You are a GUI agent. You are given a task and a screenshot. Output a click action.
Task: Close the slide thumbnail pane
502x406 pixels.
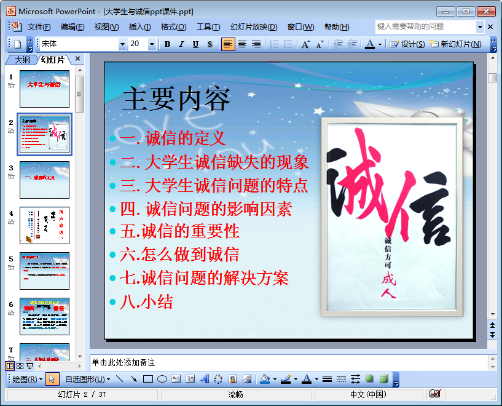(x=77, y=58)
